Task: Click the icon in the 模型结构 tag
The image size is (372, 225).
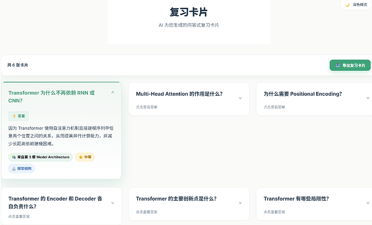Action: tap(14, 168)
